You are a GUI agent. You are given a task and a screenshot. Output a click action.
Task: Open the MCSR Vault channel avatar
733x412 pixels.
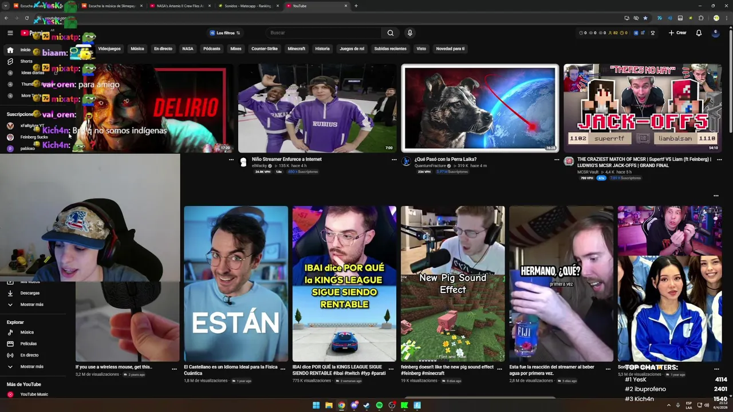click(569, 162)
